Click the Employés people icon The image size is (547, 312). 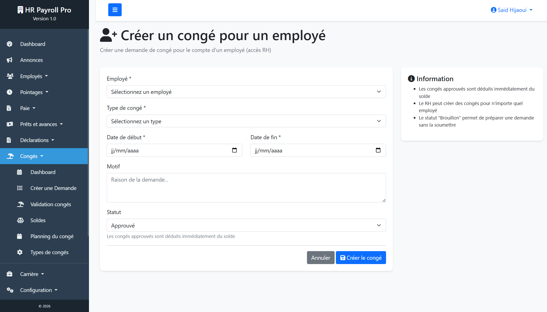point(10,76)
